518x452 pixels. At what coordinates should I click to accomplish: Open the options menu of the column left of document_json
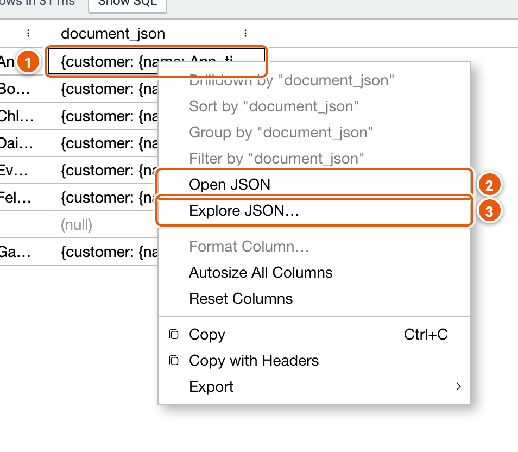point(28,33)
